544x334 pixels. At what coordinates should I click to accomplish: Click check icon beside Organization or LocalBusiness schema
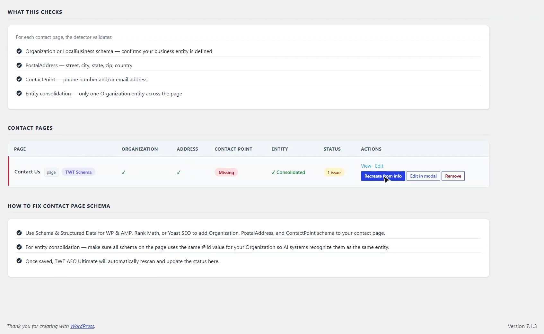point(19,51)
